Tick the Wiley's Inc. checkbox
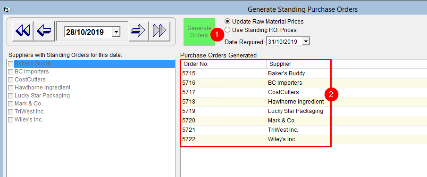 [11, 120]
